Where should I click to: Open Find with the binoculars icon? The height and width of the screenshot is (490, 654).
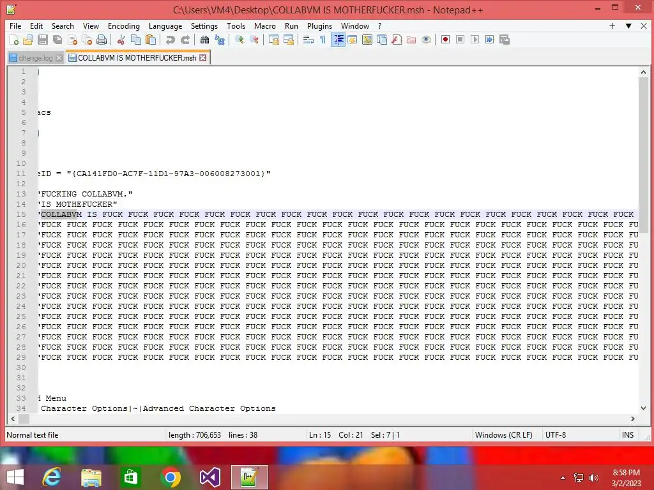204,40
